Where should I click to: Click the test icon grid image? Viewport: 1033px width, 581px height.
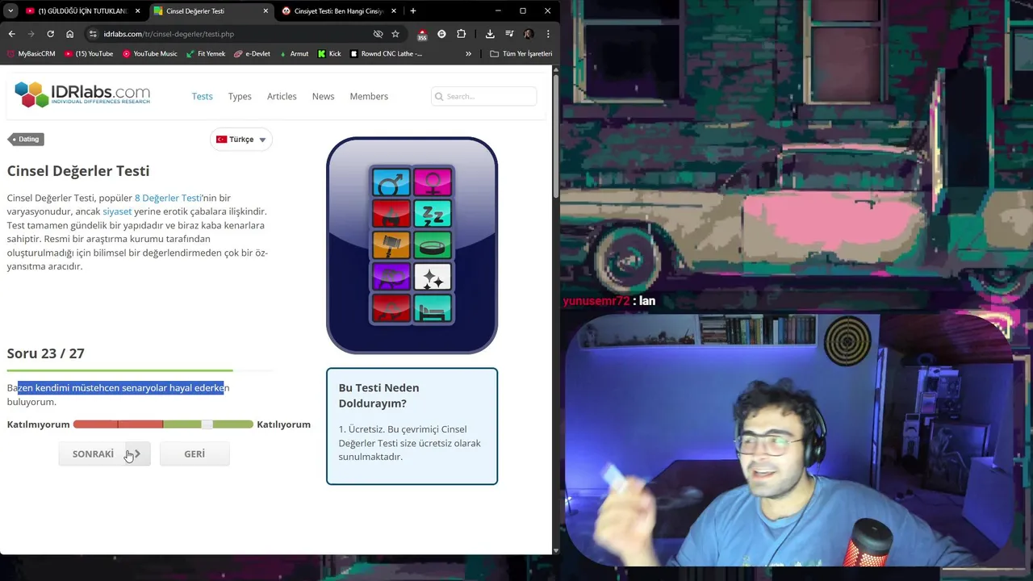[412, 245]
